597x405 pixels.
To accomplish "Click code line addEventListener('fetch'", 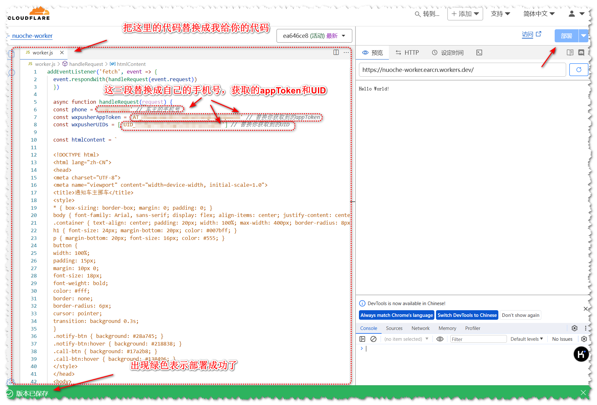I will (x=102, y=72).
